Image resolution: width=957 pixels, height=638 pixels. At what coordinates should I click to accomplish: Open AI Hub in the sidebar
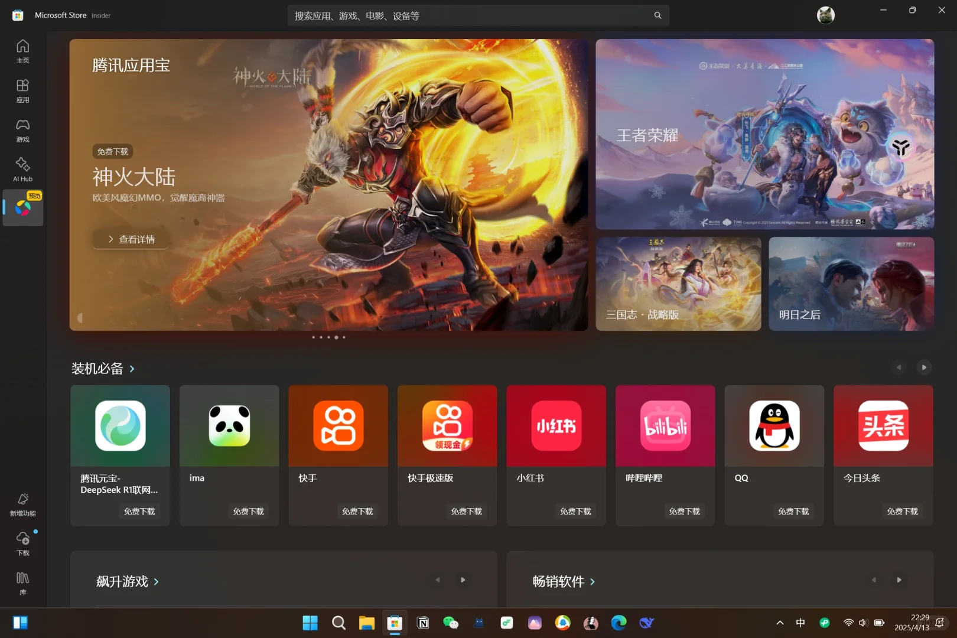coord(22,170)
